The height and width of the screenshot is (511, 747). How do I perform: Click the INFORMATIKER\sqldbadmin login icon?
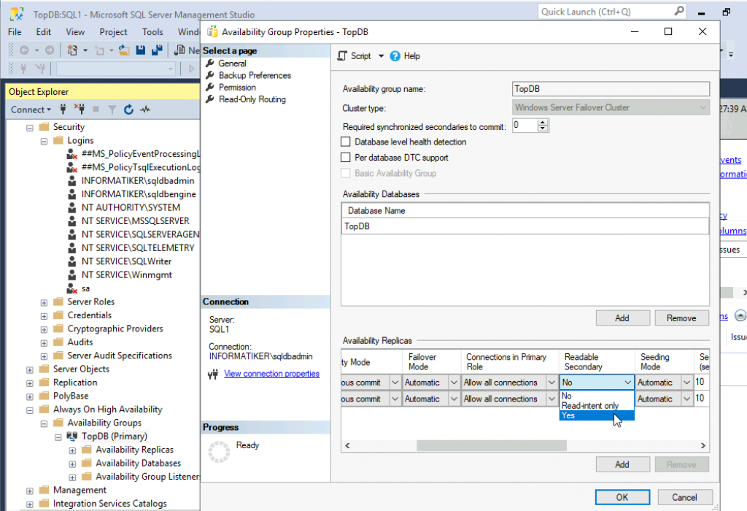click(x=71, y=180)
